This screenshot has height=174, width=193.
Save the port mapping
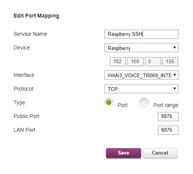click(x=124, y=153)
